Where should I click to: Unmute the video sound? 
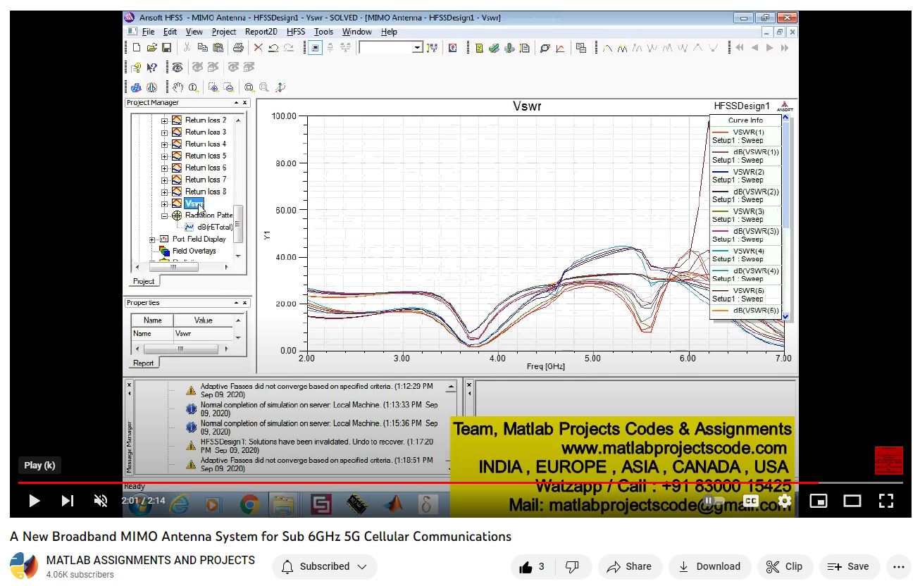coord(101,501)
